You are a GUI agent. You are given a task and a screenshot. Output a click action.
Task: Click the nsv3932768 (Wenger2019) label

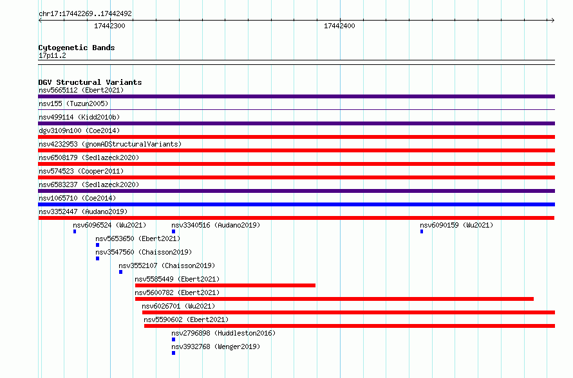pos(216,346)
